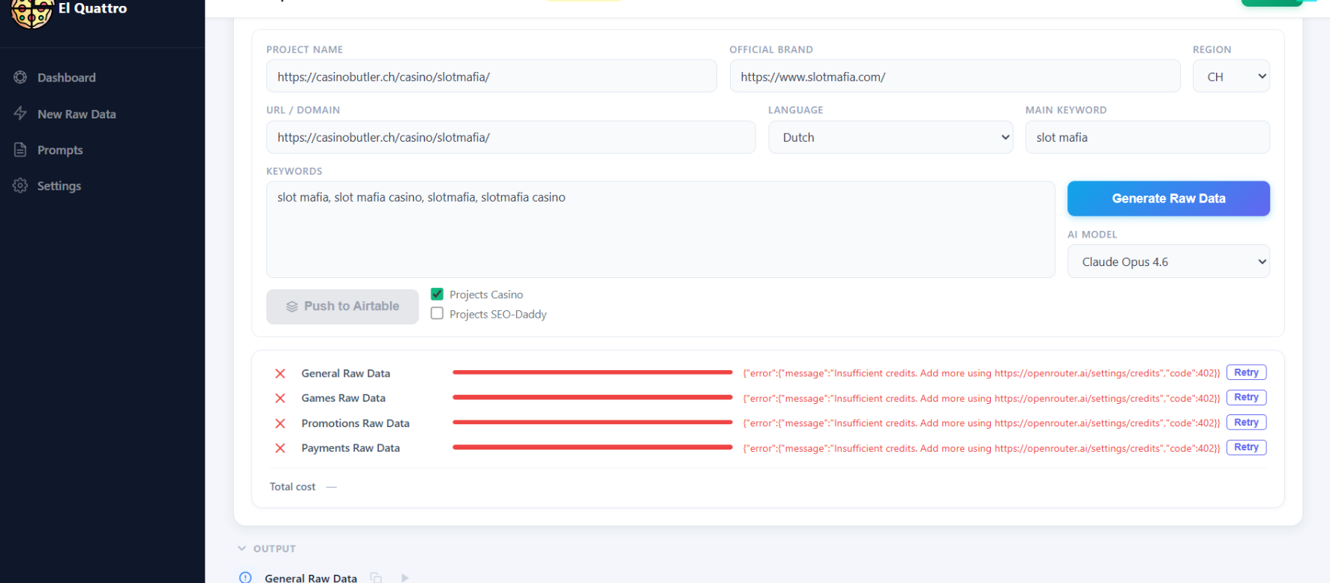Open the Region dropdown showing CH

tap(1231, 76)
